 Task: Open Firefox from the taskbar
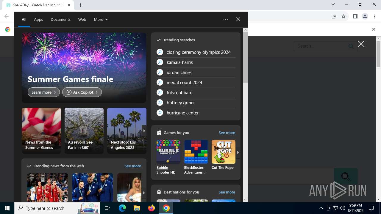152,208
